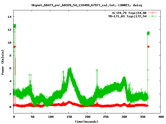The image size is (166, 124).
Task: Click the x-axis tick label 150
Action: [69, 117]
